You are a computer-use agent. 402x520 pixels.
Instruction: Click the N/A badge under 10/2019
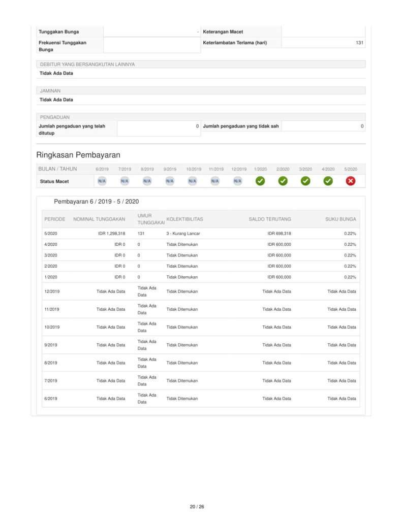pos(193,181)
